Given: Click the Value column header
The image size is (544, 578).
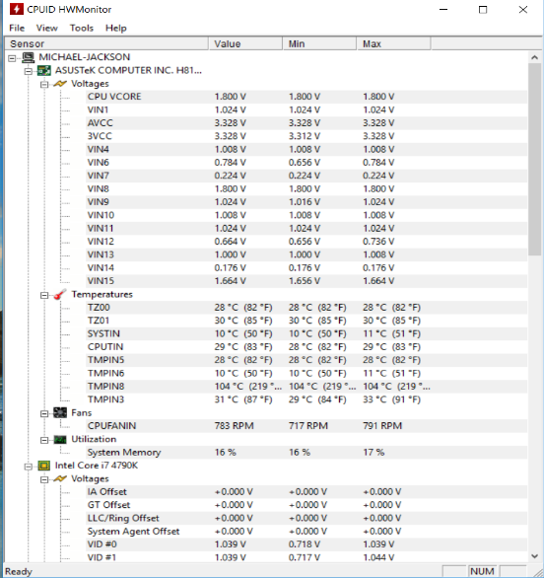Looking at the screenshot, I should tap(245, 43).
